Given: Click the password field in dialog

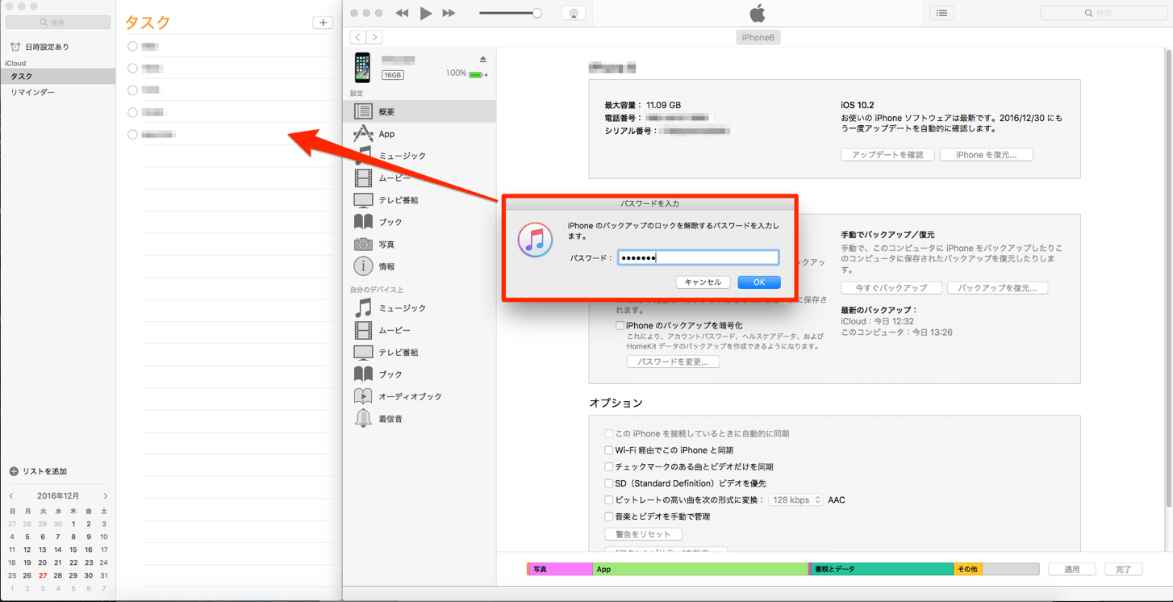Looking at the screenshot, I should (699, 257).
